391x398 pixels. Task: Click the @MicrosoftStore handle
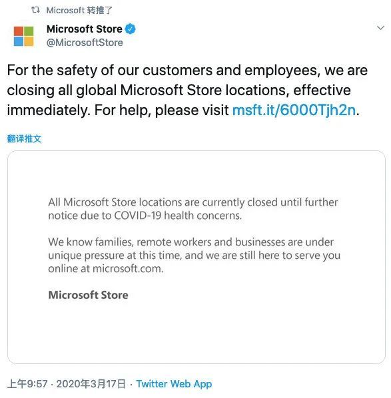click(85, 43)
